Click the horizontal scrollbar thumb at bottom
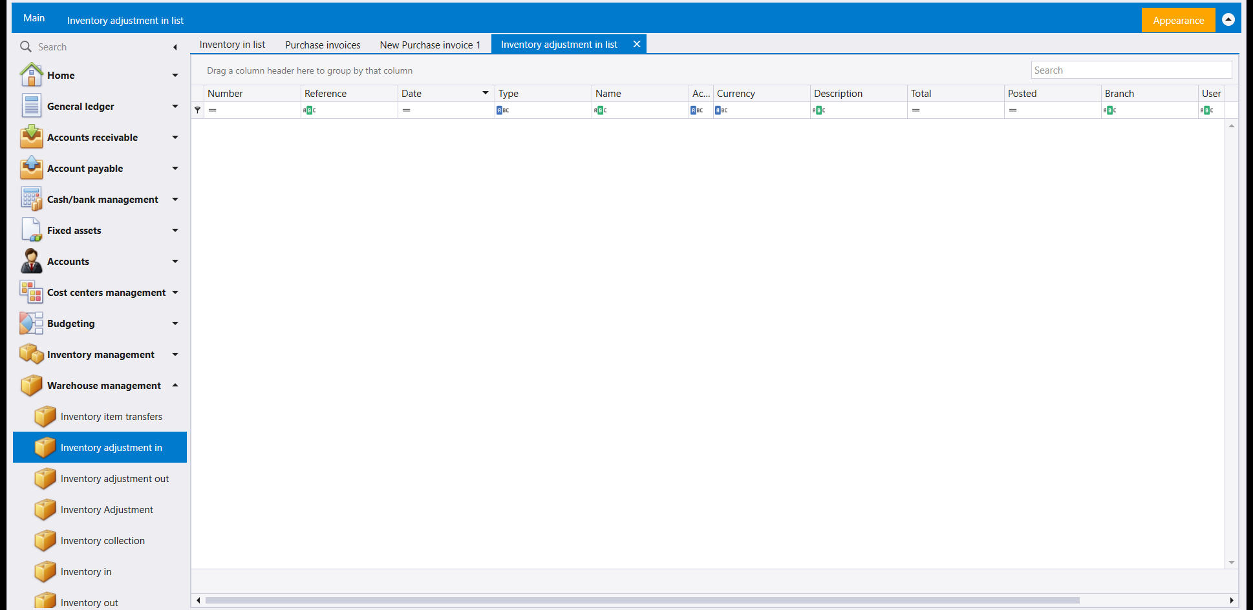 (x=642, y=600)
